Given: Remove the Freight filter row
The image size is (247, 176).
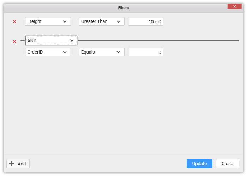Looking at the screenshot, I should [14, 21].
